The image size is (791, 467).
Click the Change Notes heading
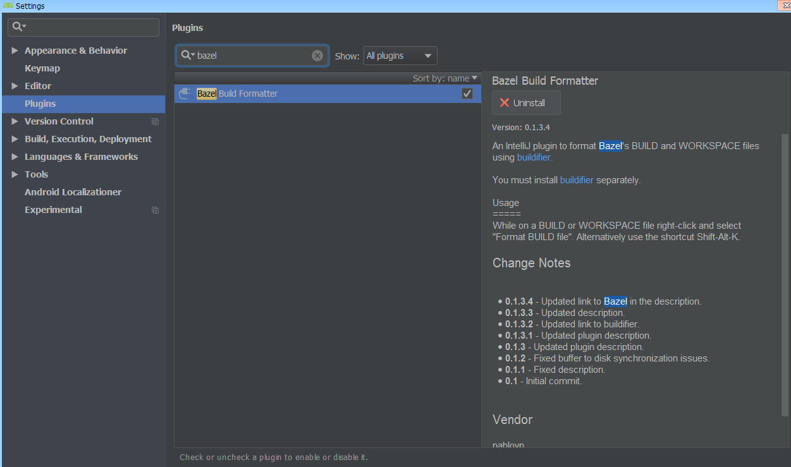click(x=532, y=263)
